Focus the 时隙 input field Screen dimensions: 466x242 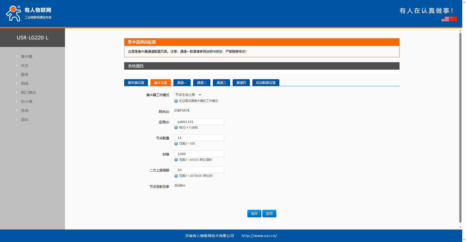click(199, 154)
